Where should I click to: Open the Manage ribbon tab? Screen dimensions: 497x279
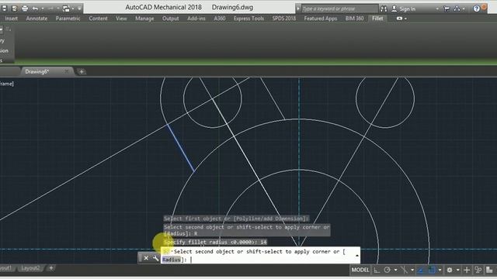[x=144, y=19]
